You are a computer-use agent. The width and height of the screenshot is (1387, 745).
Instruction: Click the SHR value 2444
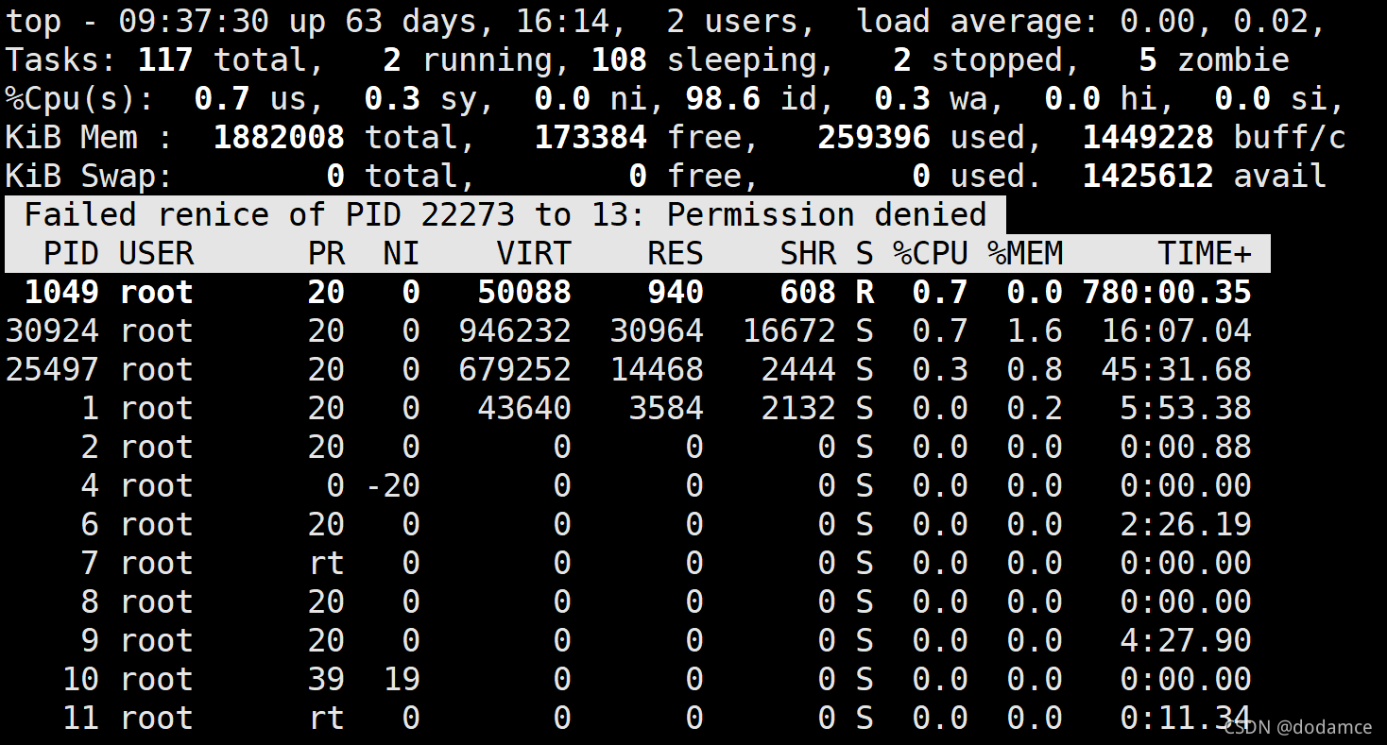pos(798,370)
